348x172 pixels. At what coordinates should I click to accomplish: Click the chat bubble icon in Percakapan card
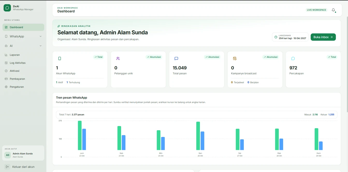click(293, 58)
